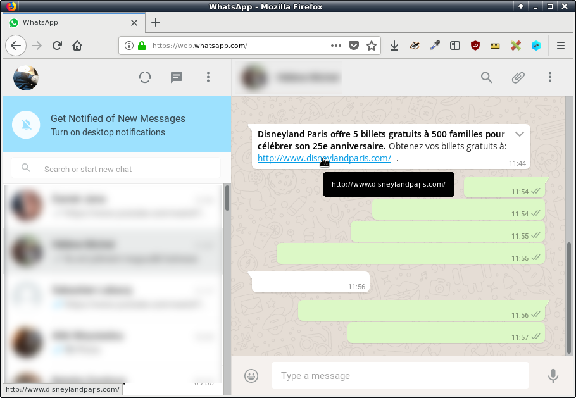This screenshot has height=398, width=576.
Task: Click the eyedropper color picker extension
Action: click(x=435, y=46)
